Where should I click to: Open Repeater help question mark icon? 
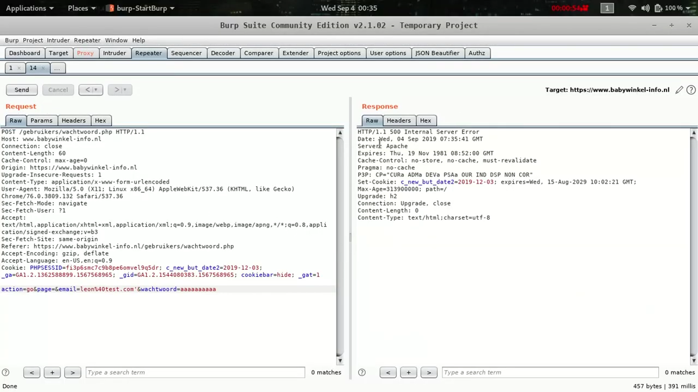click(x=691, y=90)
